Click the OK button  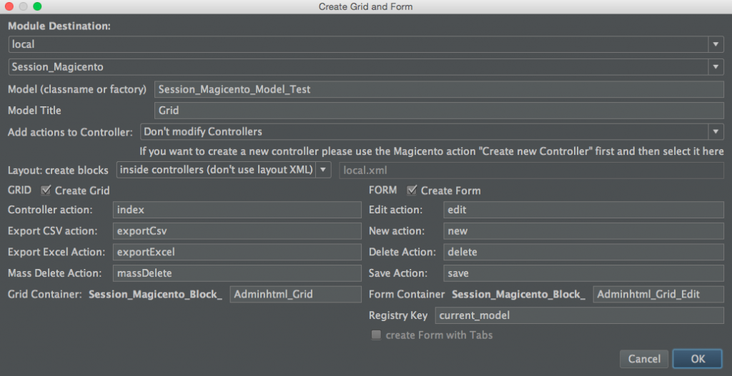coord(698,359)
